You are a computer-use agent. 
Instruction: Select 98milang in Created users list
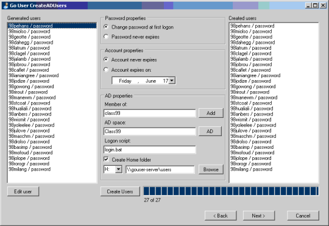click(274, 169)
